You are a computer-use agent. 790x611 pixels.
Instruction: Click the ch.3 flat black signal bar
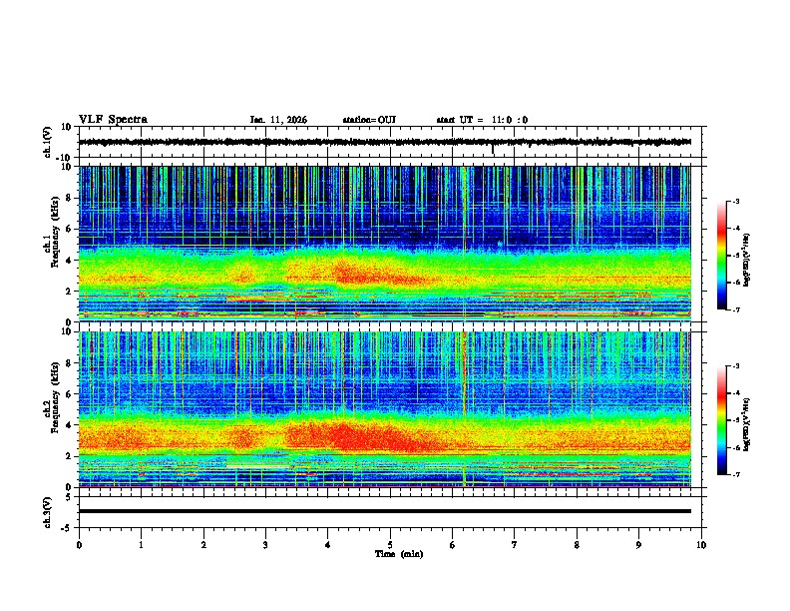tap(385, 511)
